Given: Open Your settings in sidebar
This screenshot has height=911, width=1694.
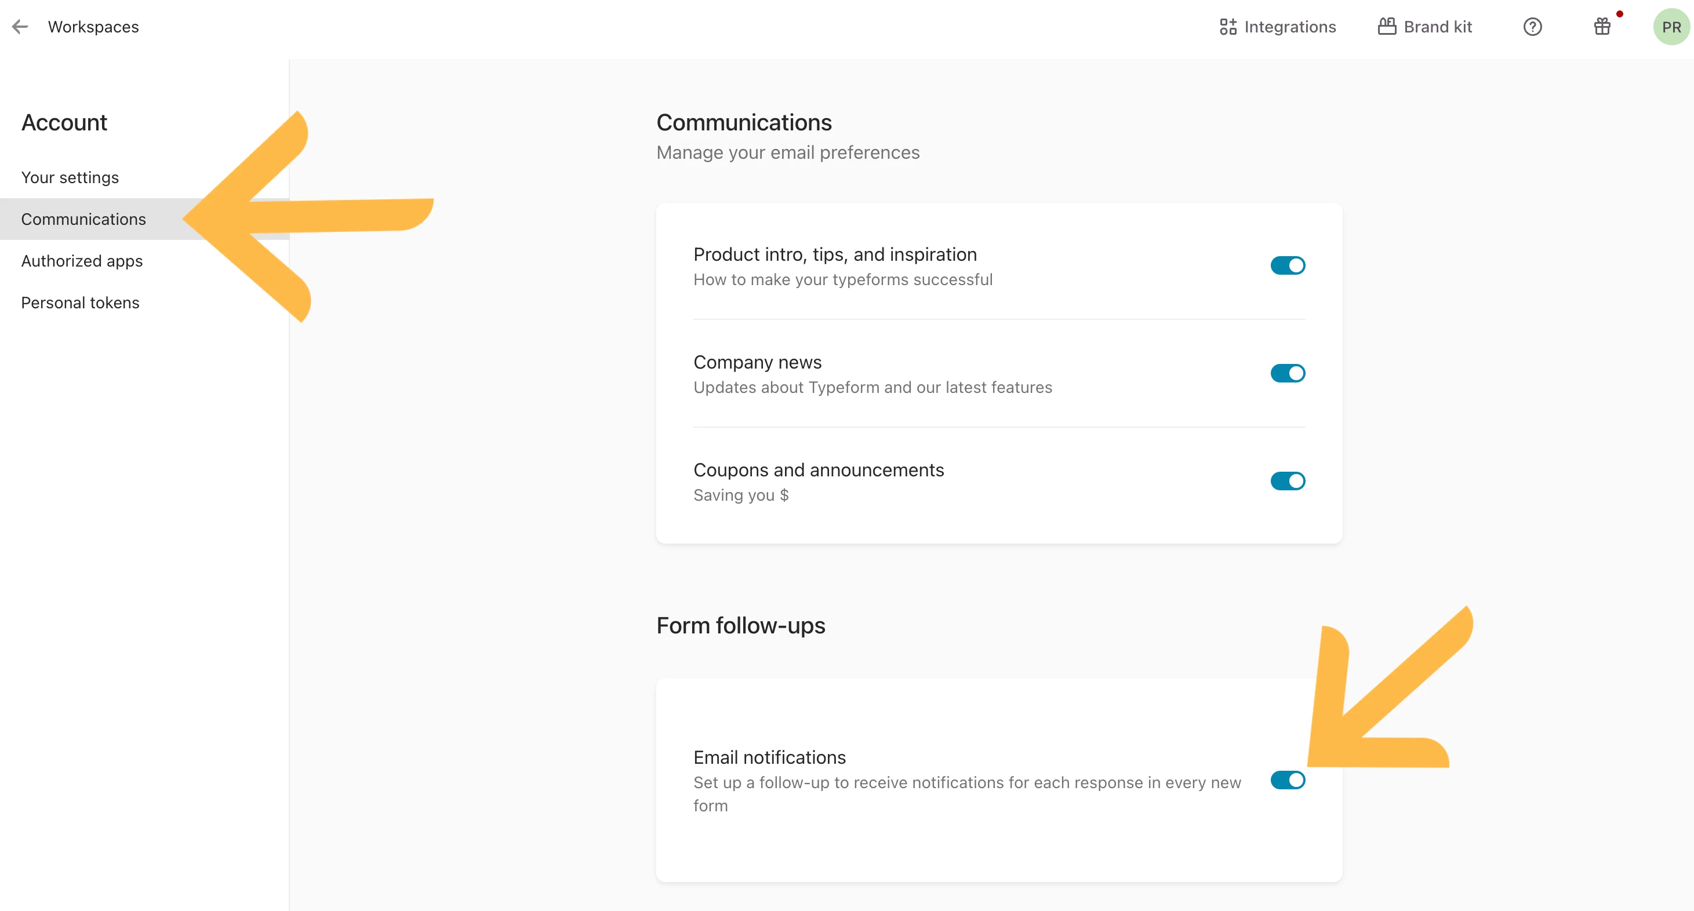Looking at the screenshot, I should pos(70,177).
